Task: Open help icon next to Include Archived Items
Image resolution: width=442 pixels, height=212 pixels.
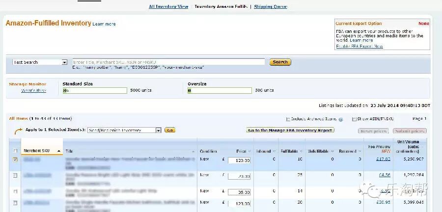Action: 340,119
